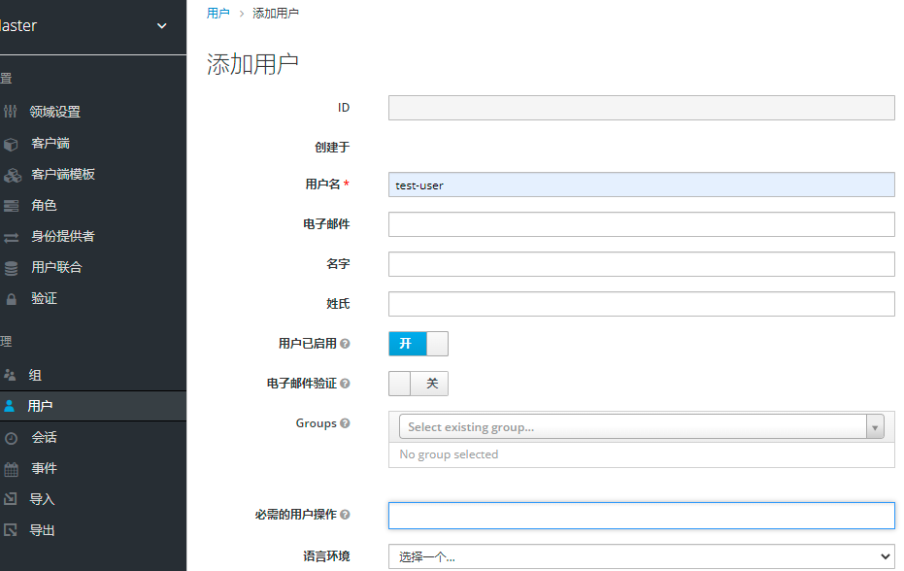Click the 电子邮件 input field
Image resolution: width=904 pixels, height=571 pixels.
pos(641,224)
